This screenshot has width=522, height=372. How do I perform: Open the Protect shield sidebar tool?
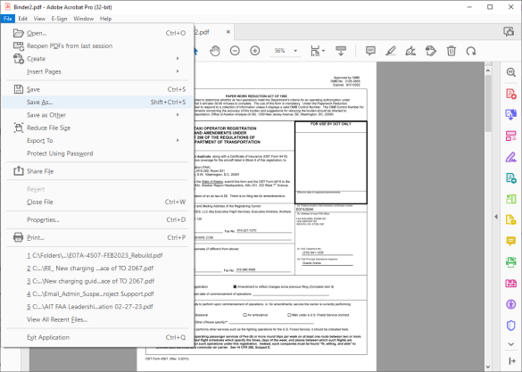pos(511,325)
